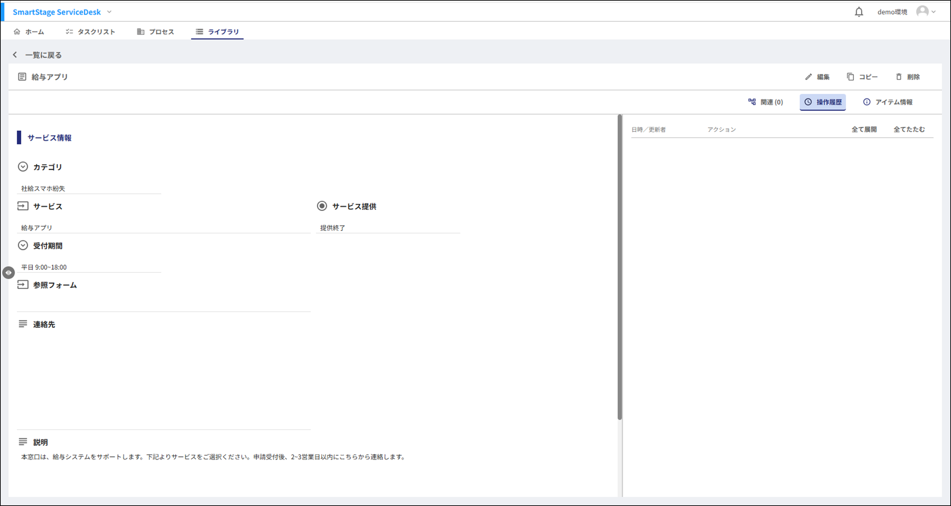Screen dimensions: 951x506
Task: Click the 社給スマホ紛失 category value
Action: (89, 188)
